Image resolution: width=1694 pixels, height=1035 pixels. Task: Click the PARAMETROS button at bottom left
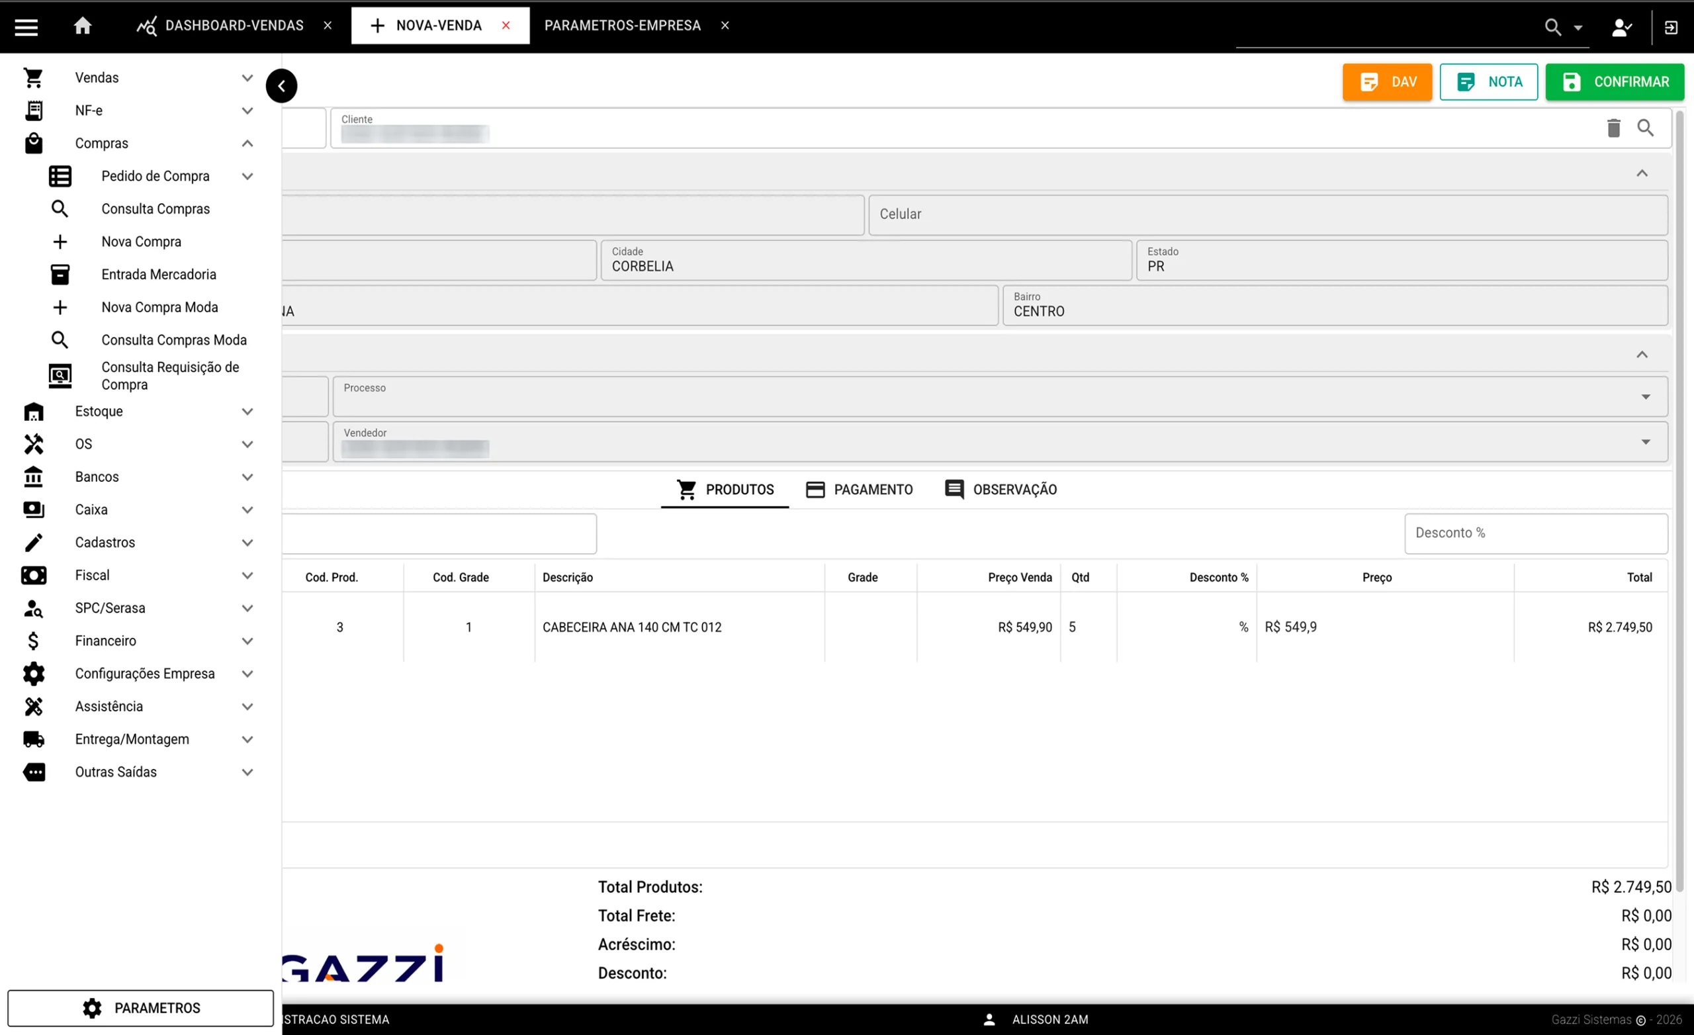click(140, 1007)
